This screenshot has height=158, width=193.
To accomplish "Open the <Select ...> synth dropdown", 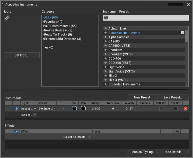I will 35,115.
